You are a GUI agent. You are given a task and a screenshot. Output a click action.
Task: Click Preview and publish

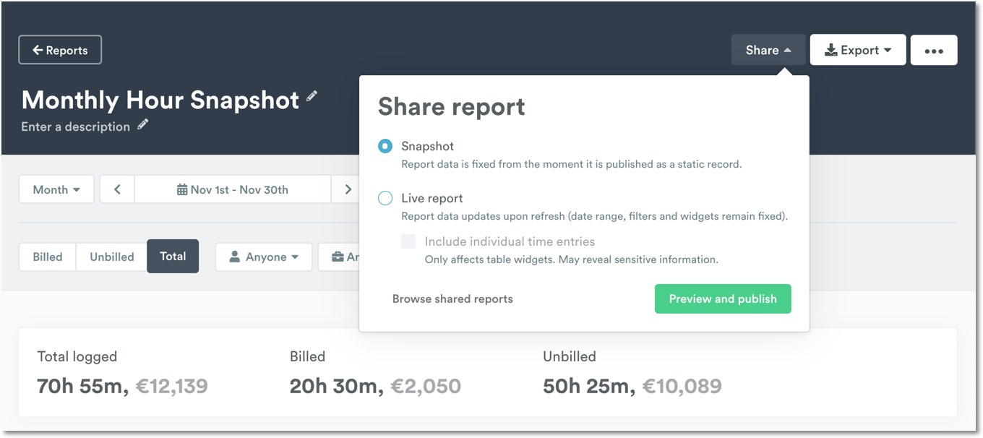(723, 299)
